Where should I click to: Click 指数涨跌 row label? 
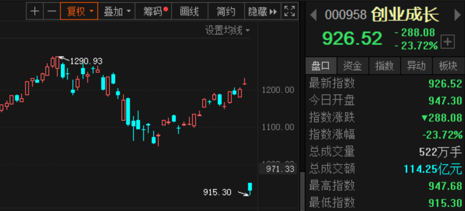(332, 117)
